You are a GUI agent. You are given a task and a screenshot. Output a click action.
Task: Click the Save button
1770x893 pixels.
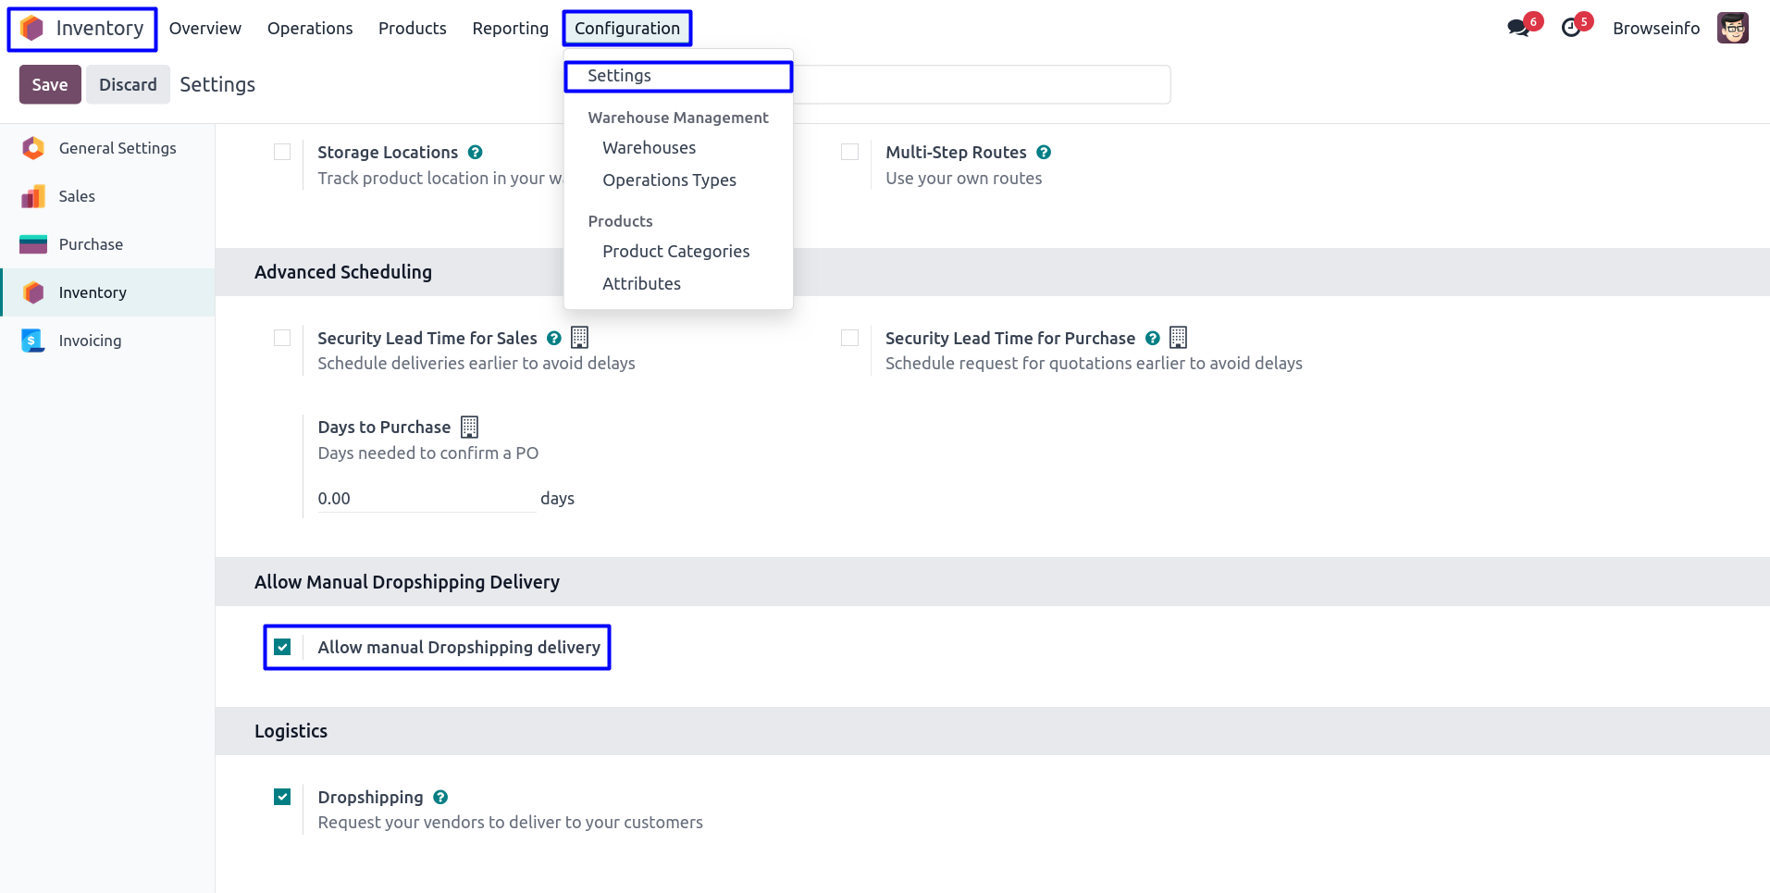(50, 85)
